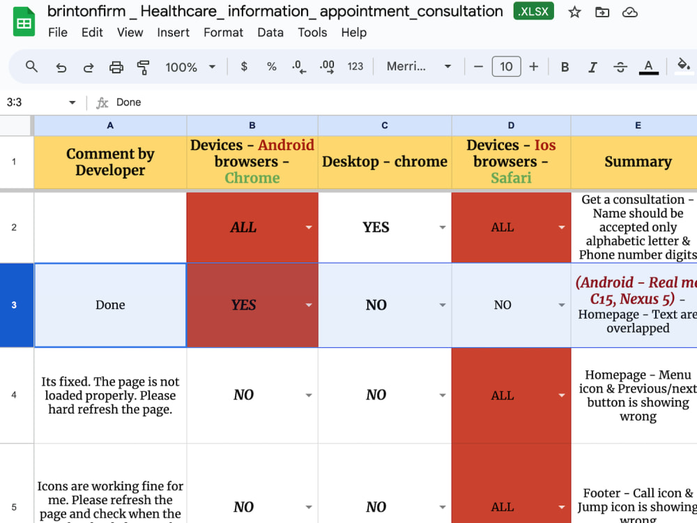697x523 pixels.
Task: Open the fill color picker
Action: pos(683,67)
